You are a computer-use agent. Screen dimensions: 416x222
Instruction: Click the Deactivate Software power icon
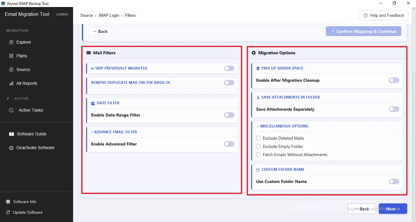pos(11,148)
